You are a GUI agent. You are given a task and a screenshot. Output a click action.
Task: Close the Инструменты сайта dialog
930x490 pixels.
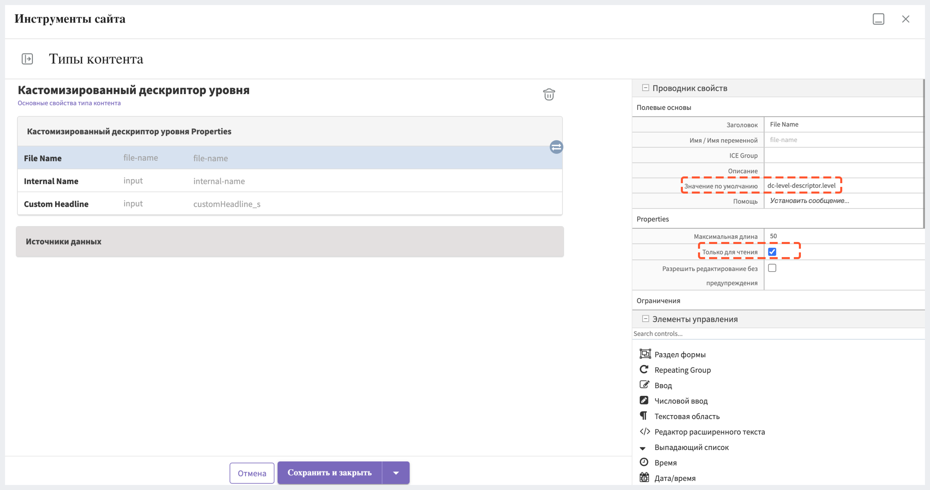(905, 19)
